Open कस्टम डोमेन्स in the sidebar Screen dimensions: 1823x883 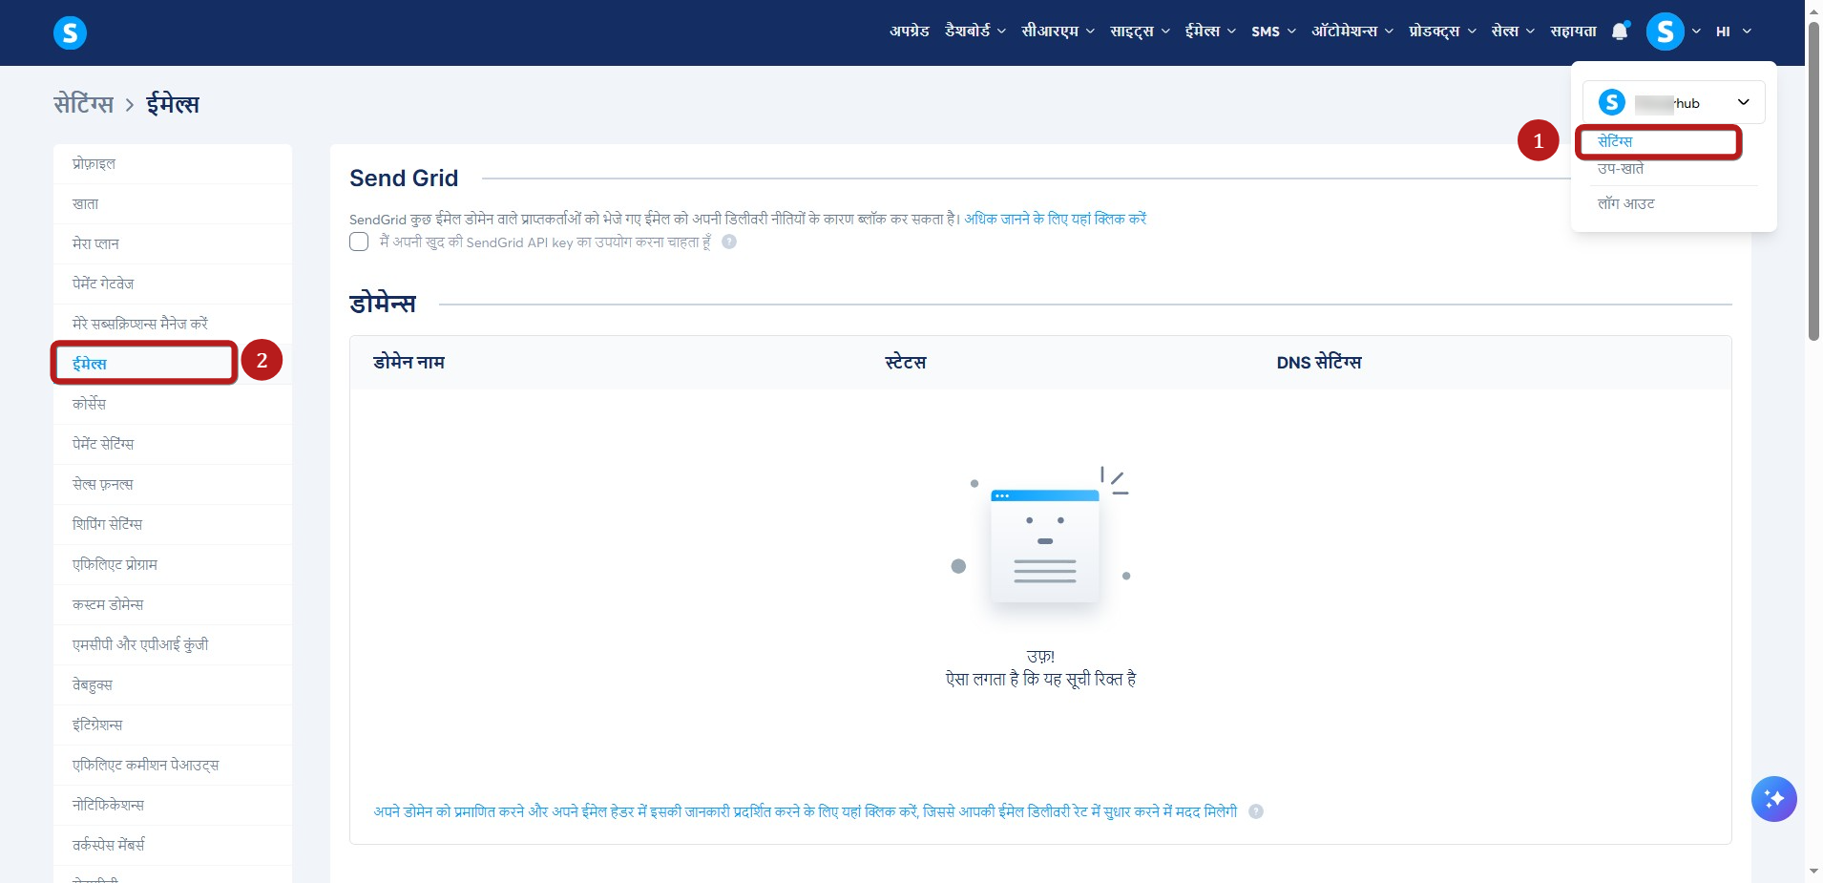pos(173,605)
